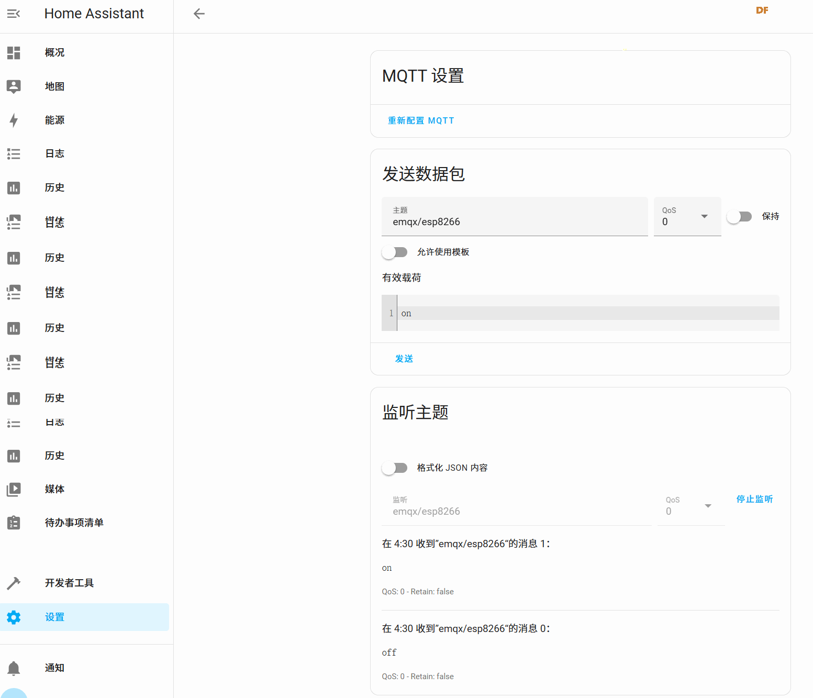
Task: Toggle the 保持 retain switch
Action: click(739, 217)
